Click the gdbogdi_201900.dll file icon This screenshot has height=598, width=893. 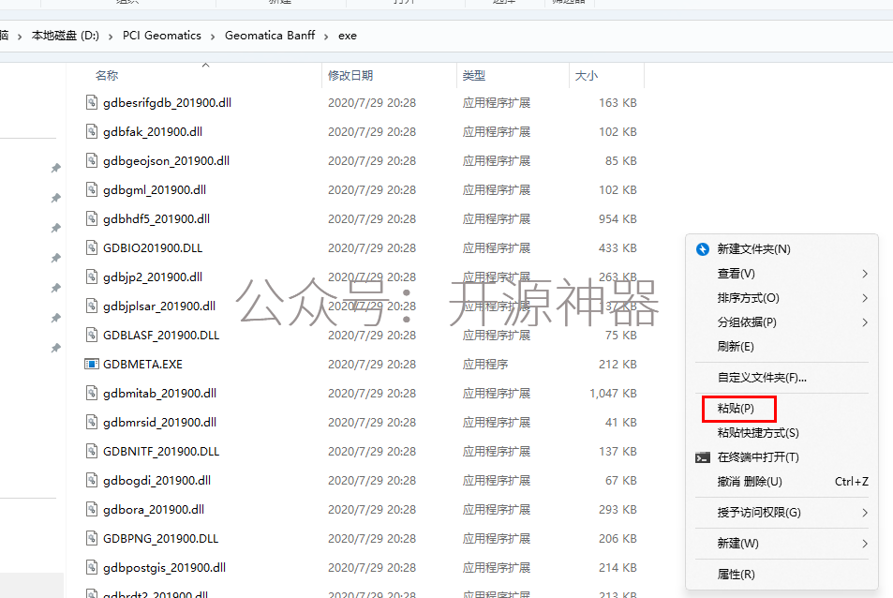coord(92,480)
